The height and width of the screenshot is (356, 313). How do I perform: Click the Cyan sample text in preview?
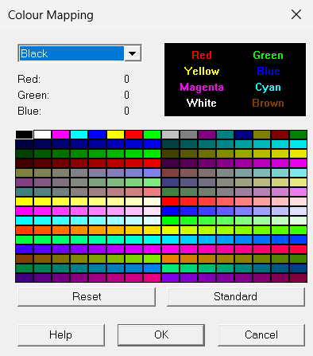coord(268,87)
